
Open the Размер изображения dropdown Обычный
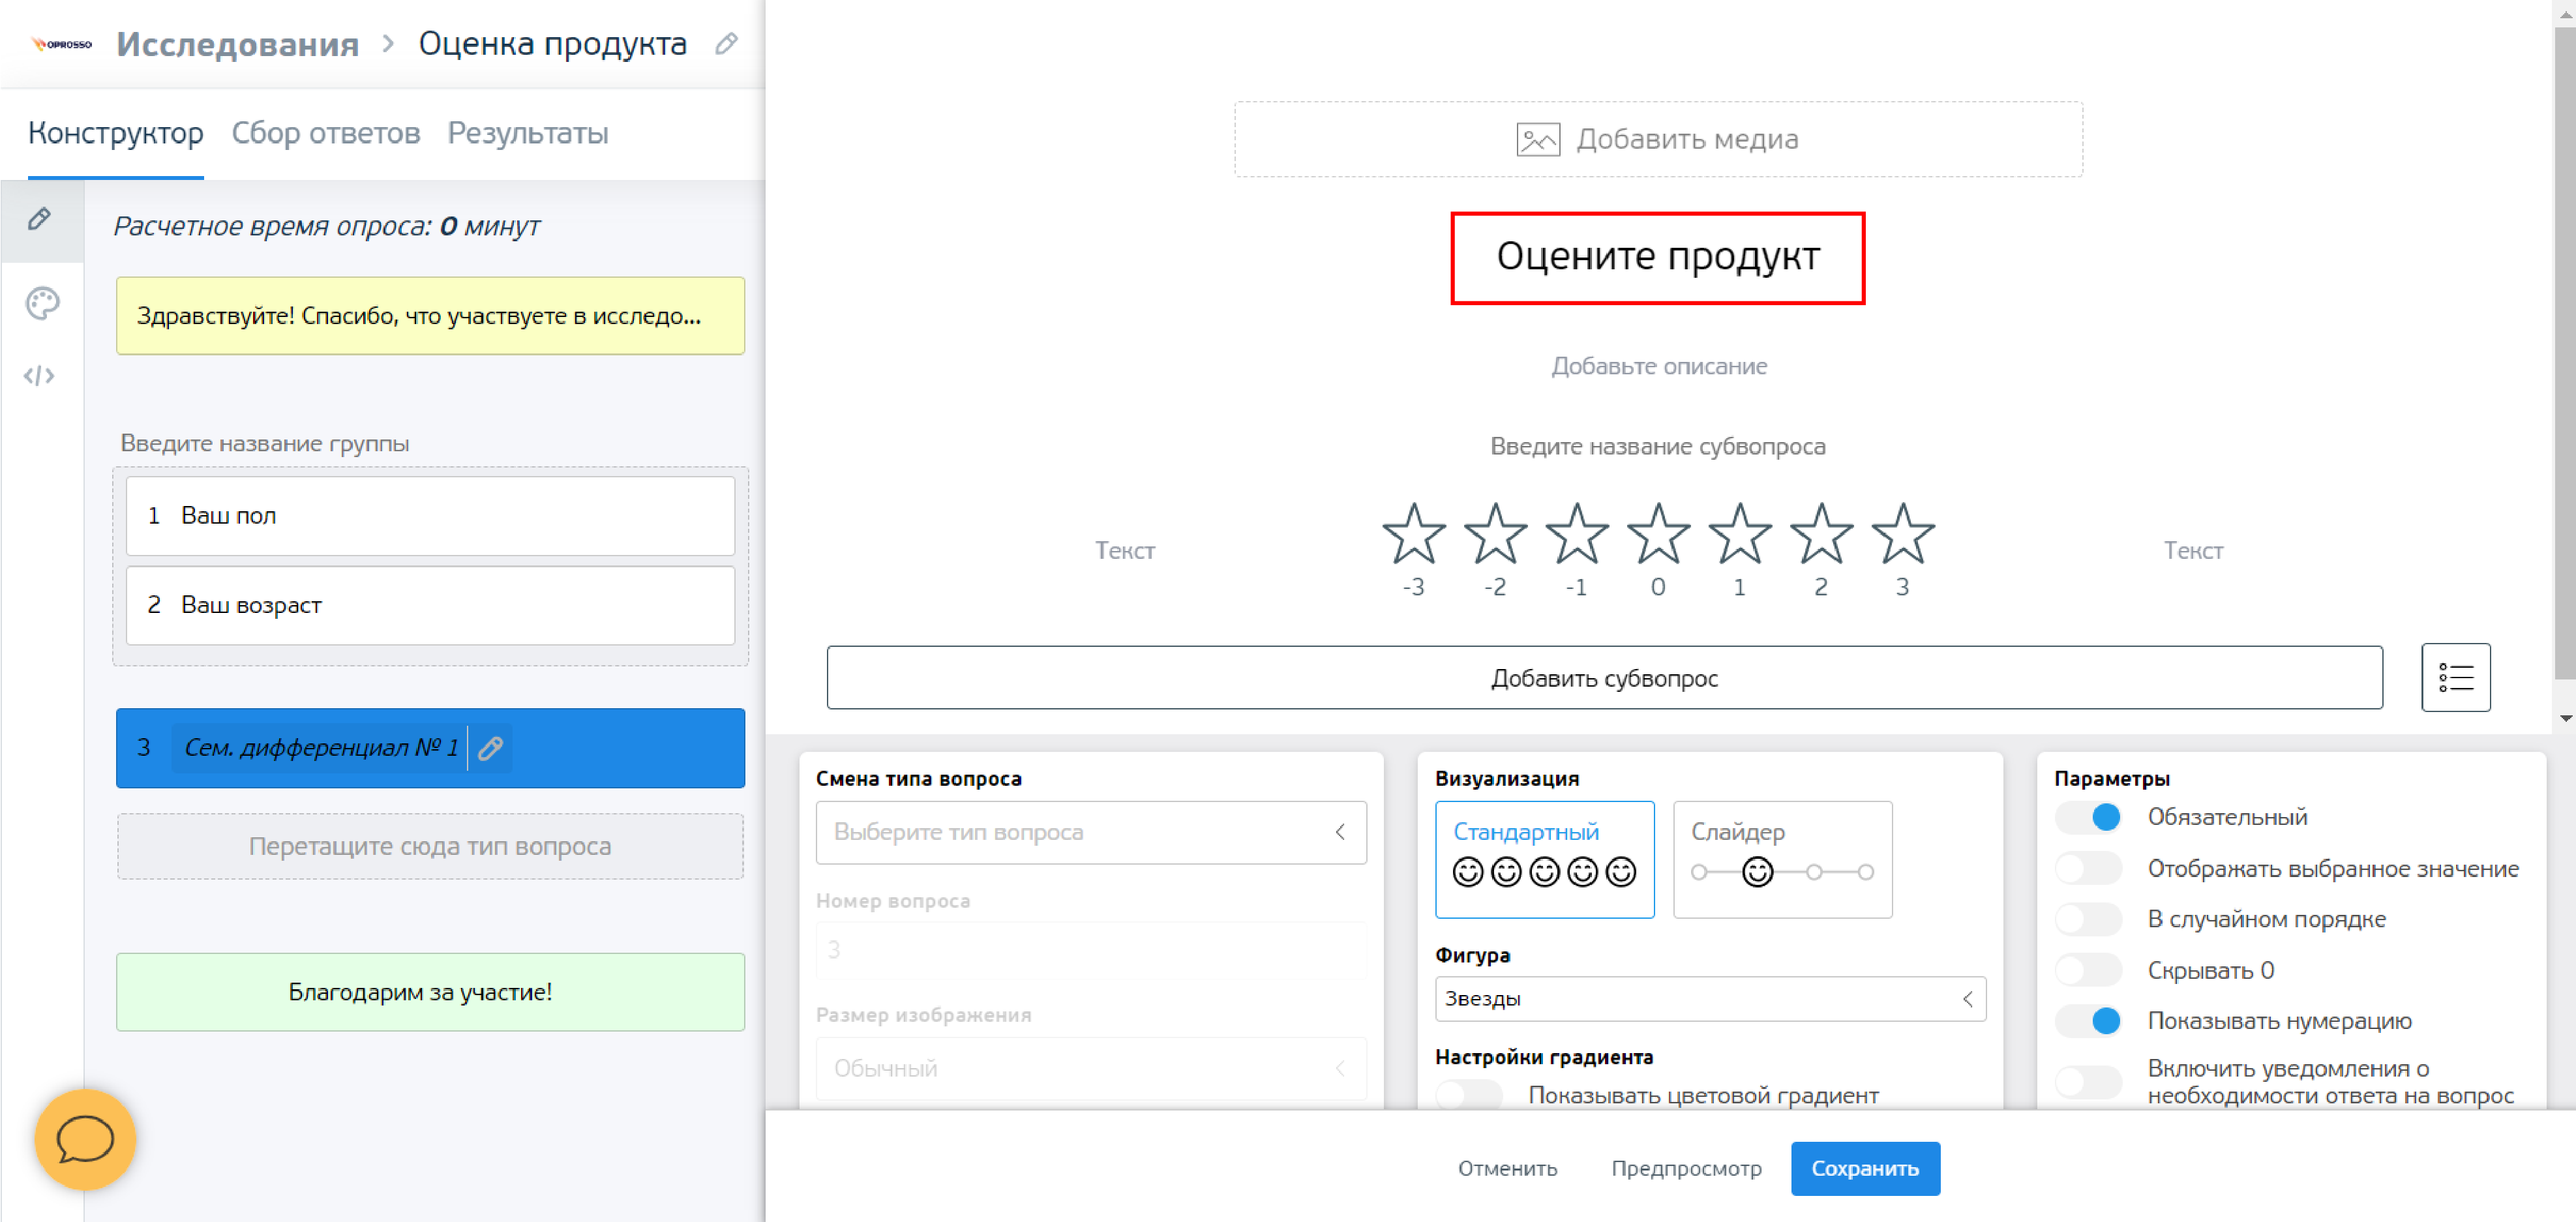pos(1090,1068)
